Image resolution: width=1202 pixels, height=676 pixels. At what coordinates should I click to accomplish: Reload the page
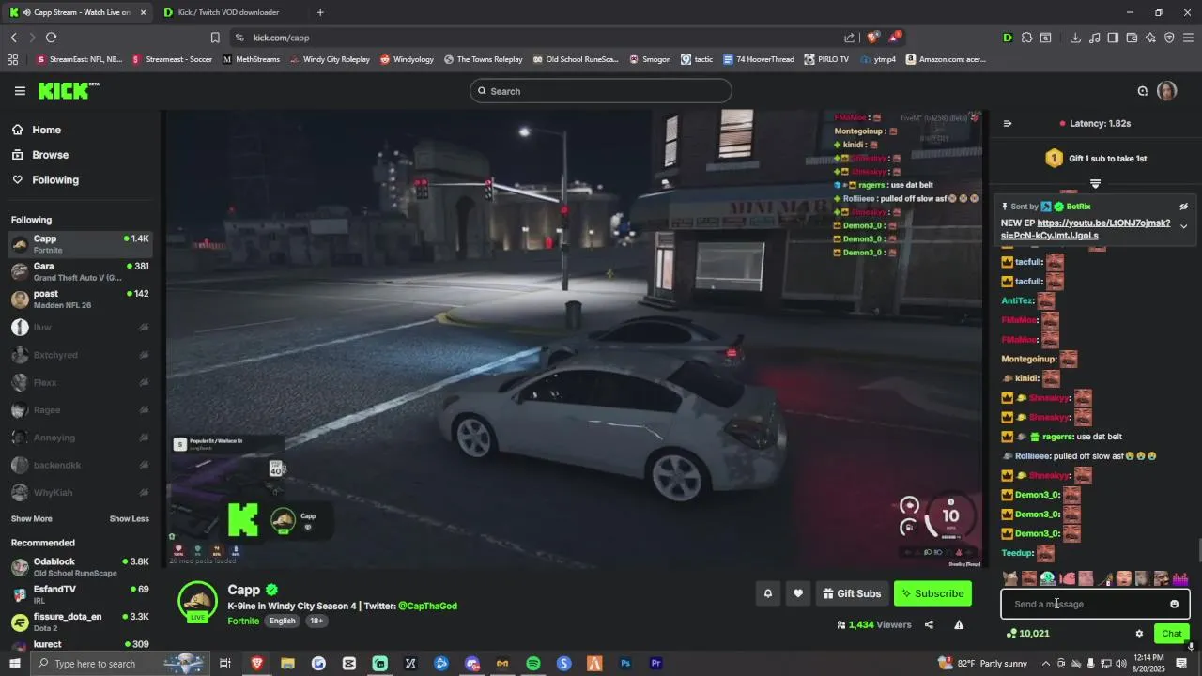(51, 38)
